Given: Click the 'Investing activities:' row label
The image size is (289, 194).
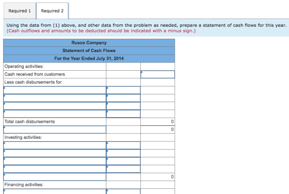Looking at the screenshot, I should pyautogui.click(x=23, y=137).
